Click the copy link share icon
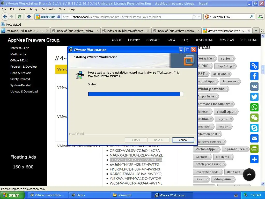Viewport: 265px width, 199px height. [254, 66]
